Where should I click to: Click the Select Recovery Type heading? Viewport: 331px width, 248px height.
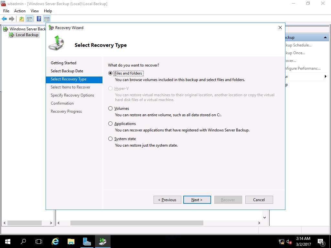click(x=101, y=45)
